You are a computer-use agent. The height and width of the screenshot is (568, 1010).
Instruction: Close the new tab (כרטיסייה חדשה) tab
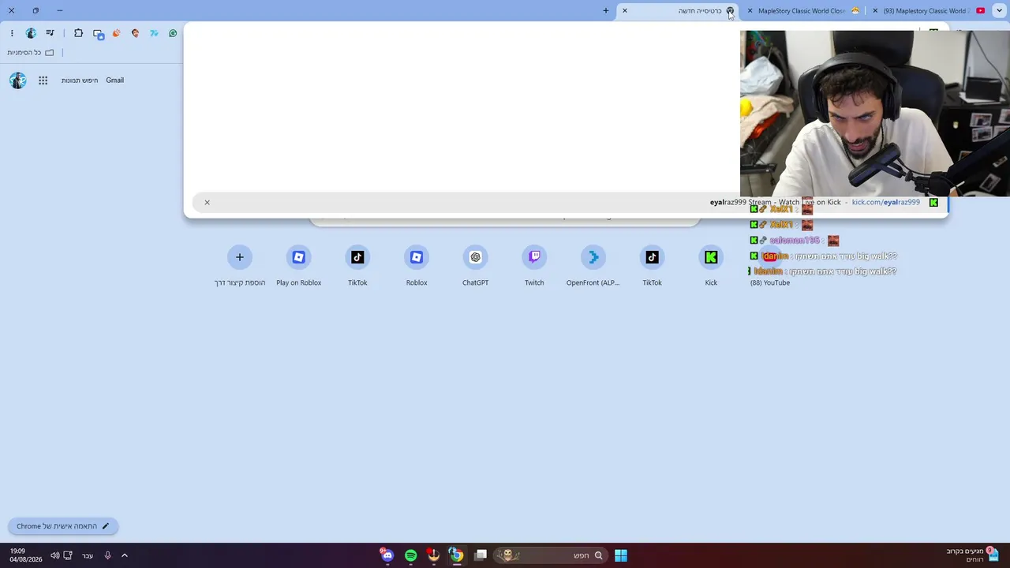tap(624, 11)
